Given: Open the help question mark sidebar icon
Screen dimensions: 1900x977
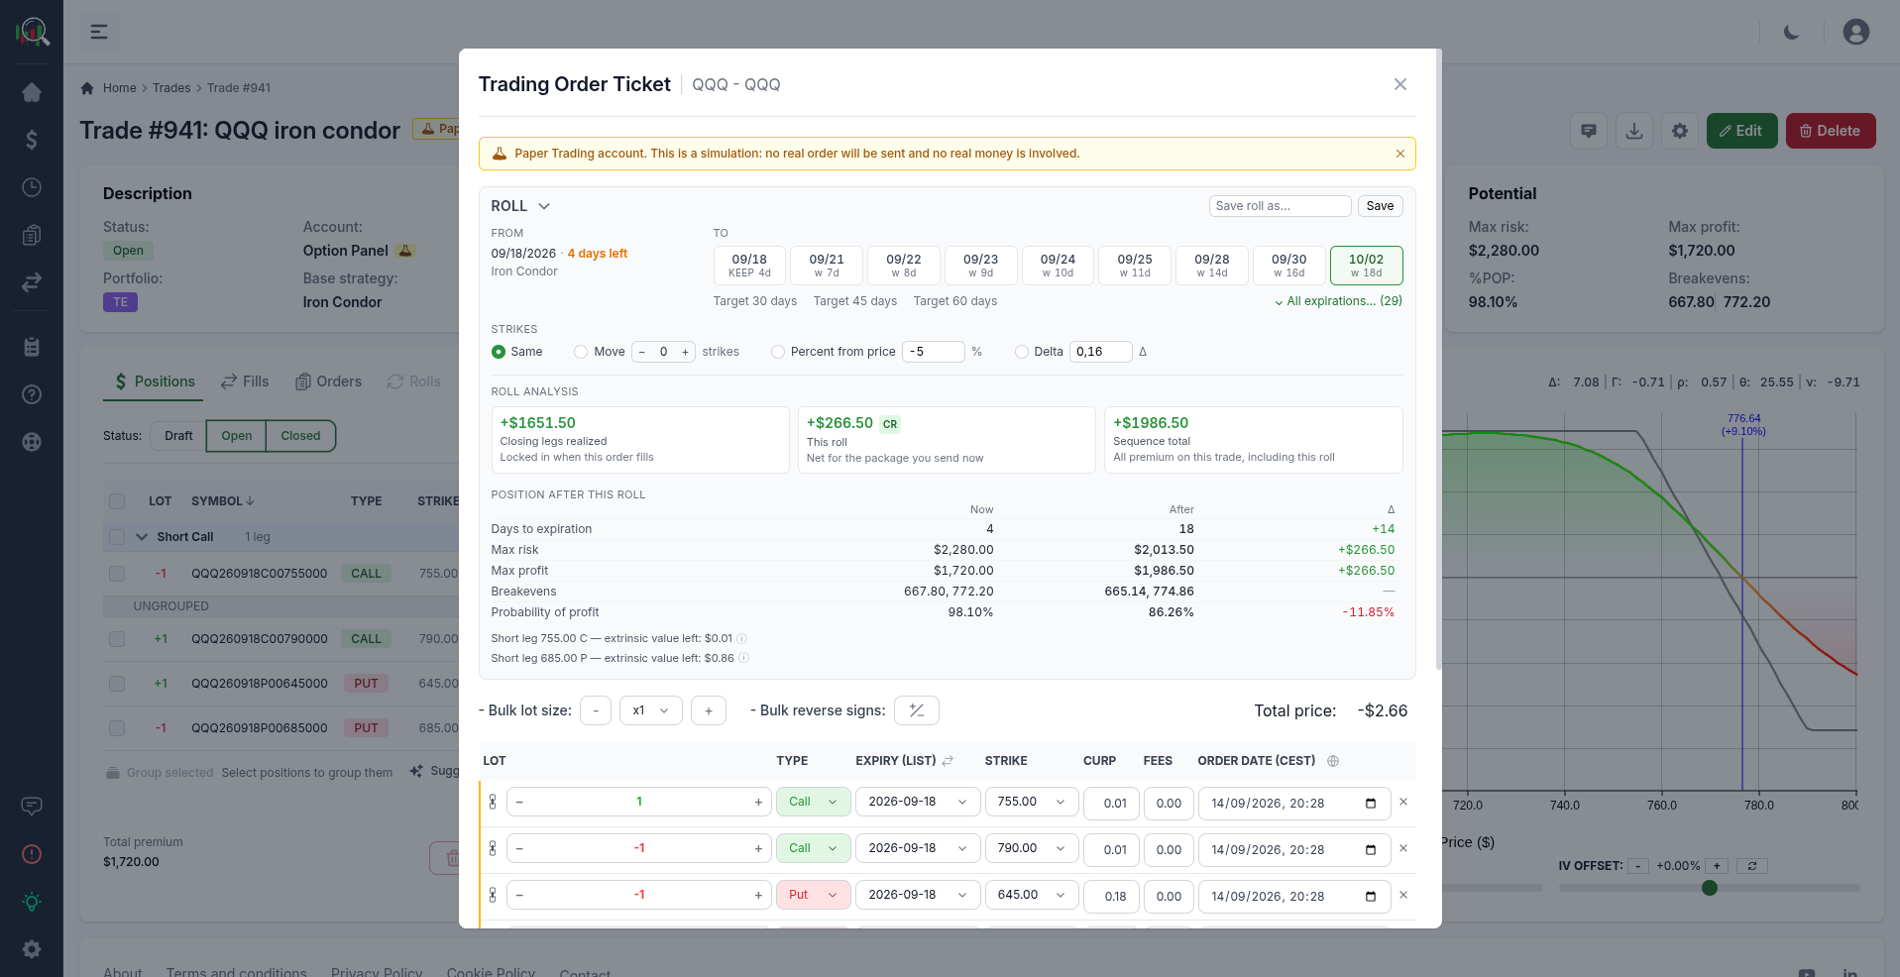Looking at the screenshot, I should pyautogui.click(x=32, y=394).
